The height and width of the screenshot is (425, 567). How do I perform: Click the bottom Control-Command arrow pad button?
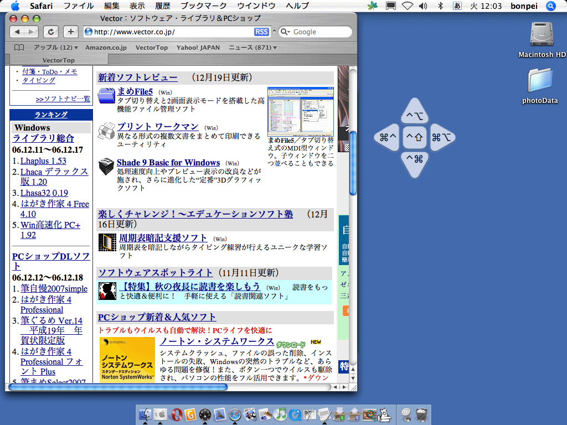[x=415, y=164]
